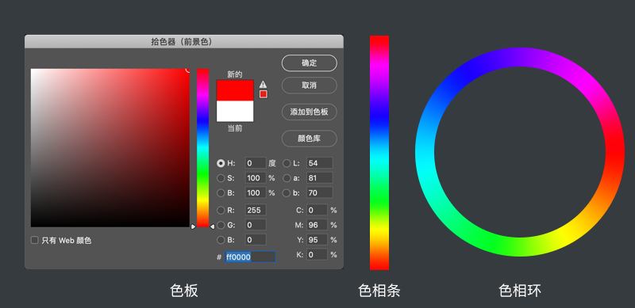Image resolution: width=635 pixels, height=308 pixels.
Task: Click the small red gamut-safe color square
Action: pyautogui.click(x=264, y=94)
